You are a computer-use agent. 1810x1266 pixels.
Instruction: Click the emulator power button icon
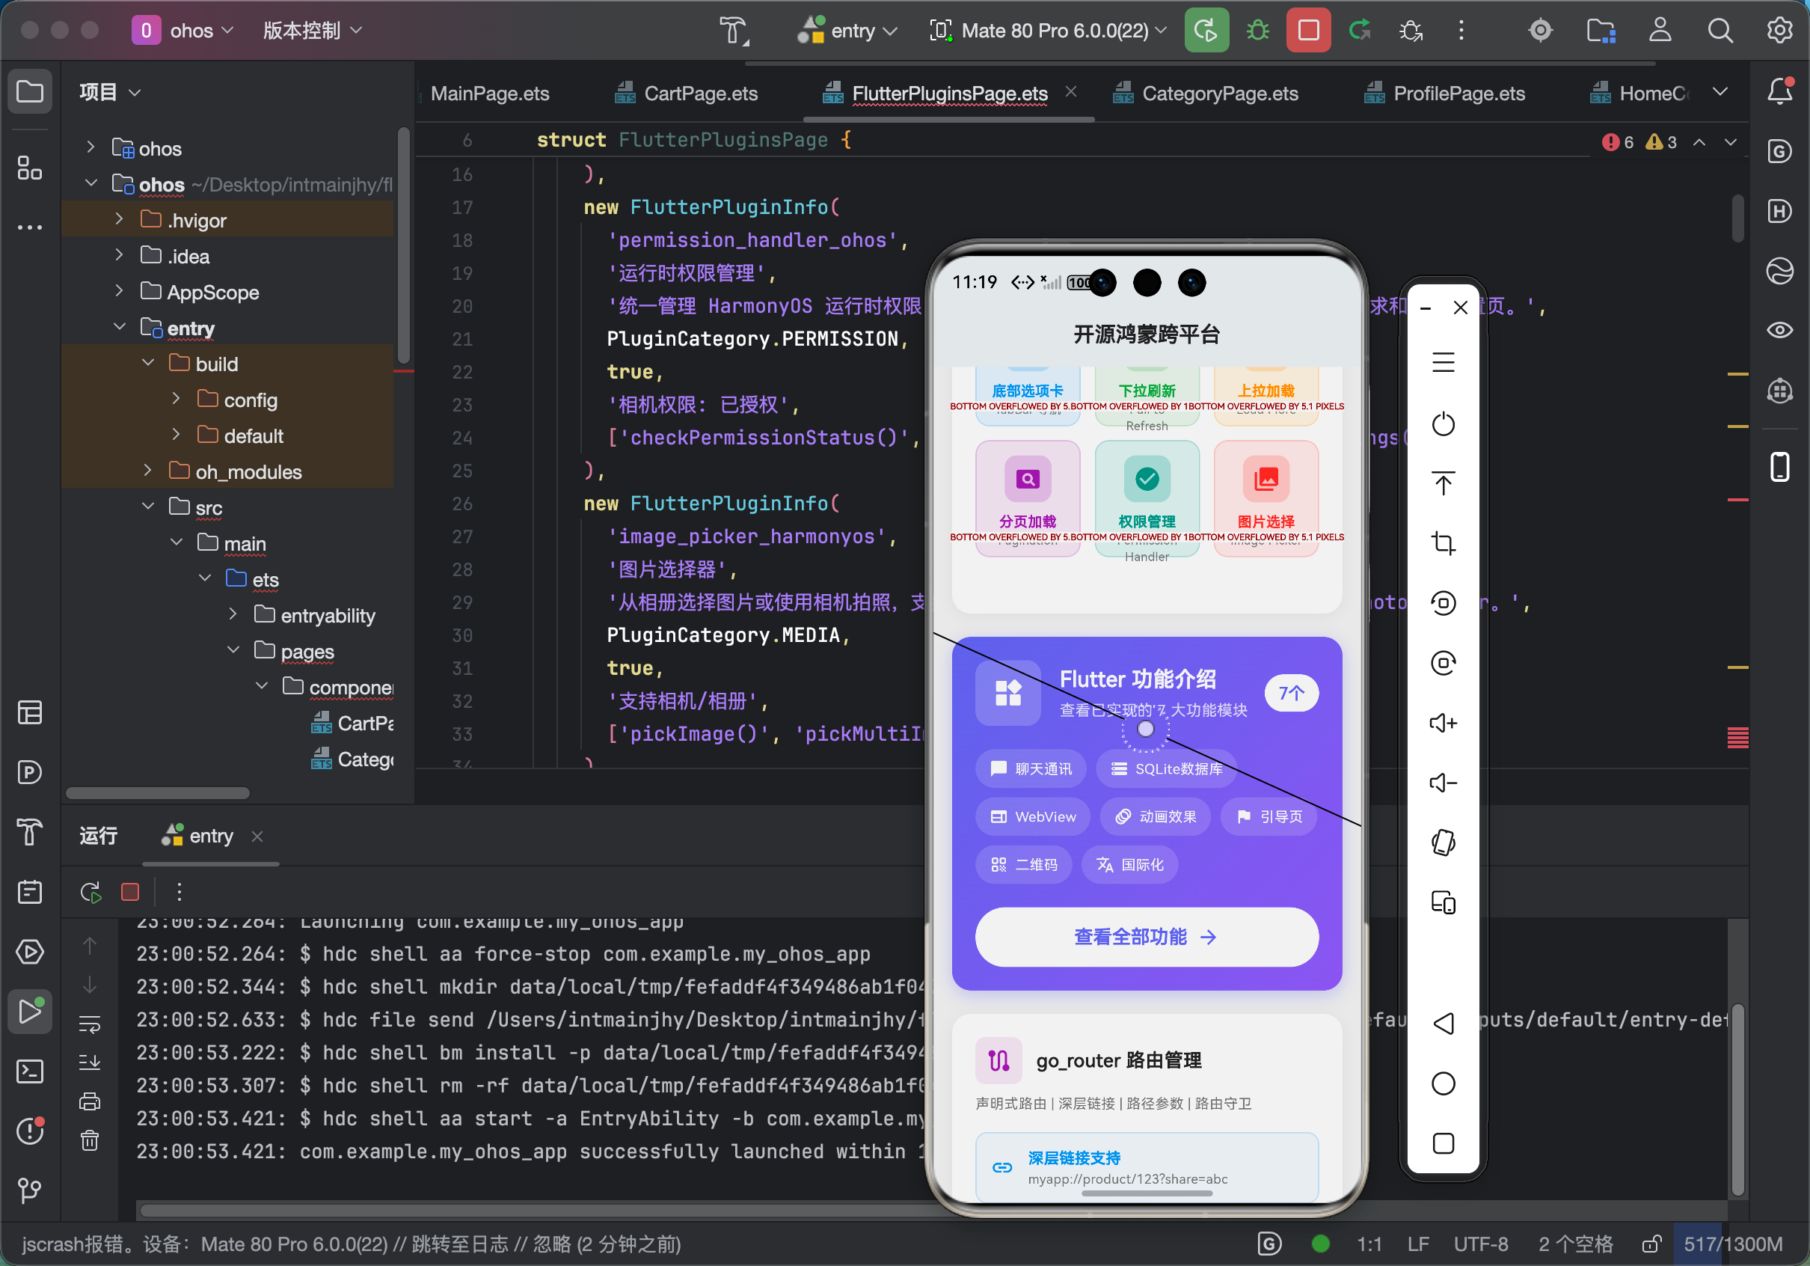tap(1443, 423)
